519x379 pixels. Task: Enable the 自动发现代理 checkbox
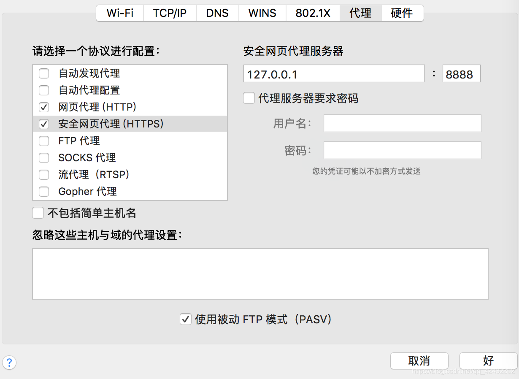tap(44, 73)
